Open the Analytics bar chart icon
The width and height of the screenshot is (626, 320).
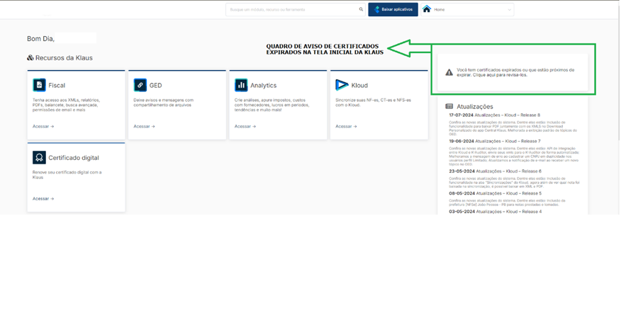pos(241,85)
